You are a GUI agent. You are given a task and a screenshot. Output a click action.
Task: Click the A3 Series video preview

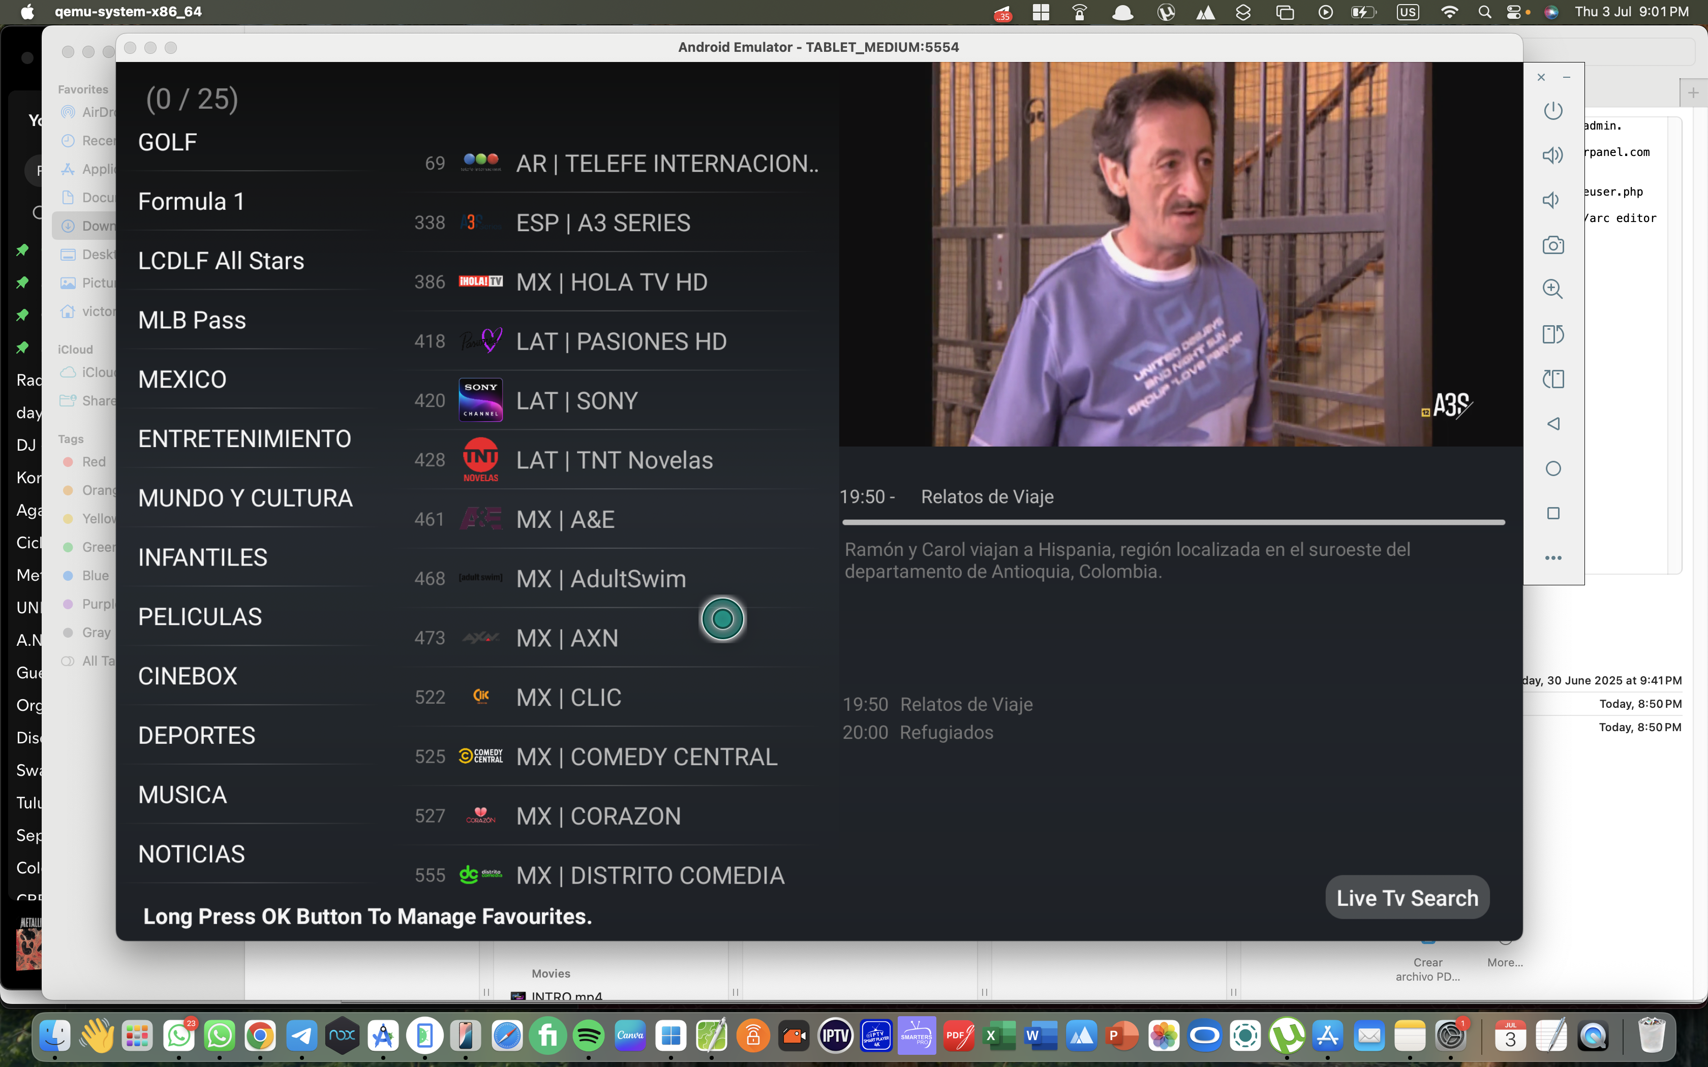pos(1180,254)
